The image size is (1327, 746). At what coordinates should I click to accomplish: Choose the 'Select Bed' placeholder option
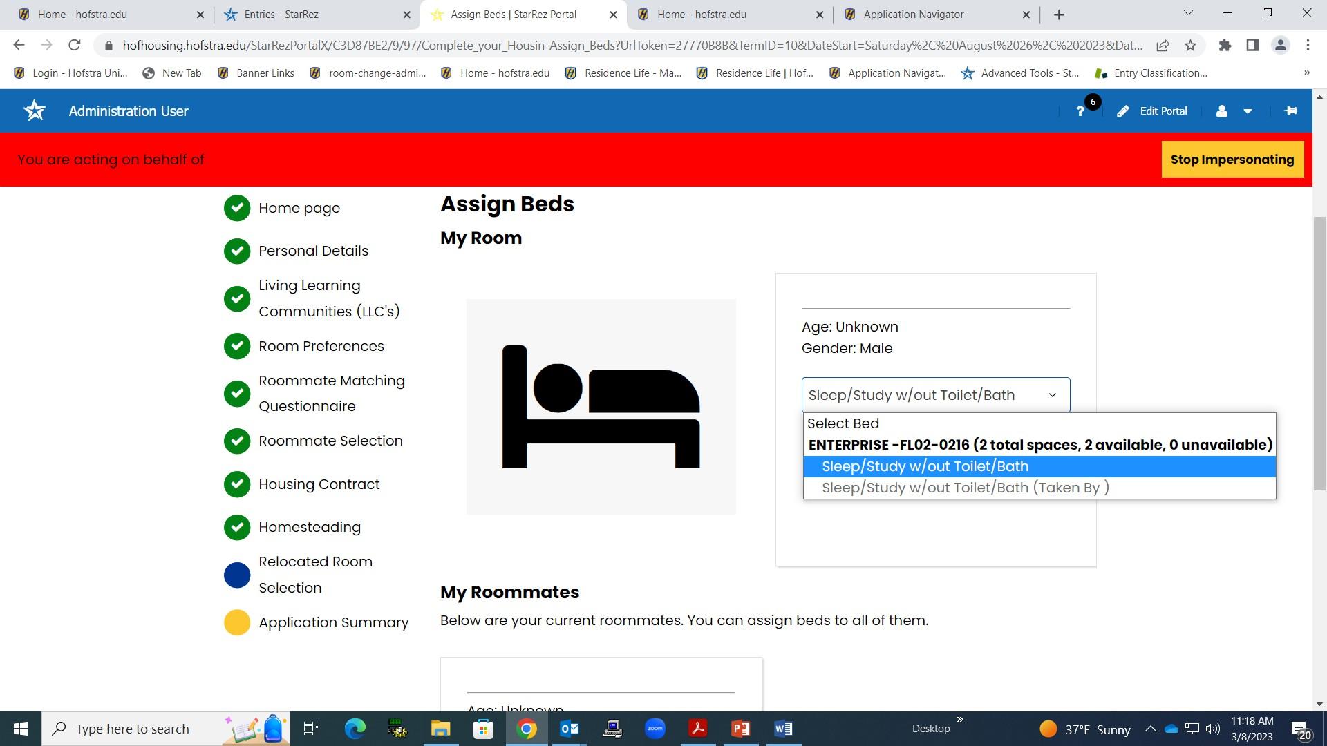(843, 423)
